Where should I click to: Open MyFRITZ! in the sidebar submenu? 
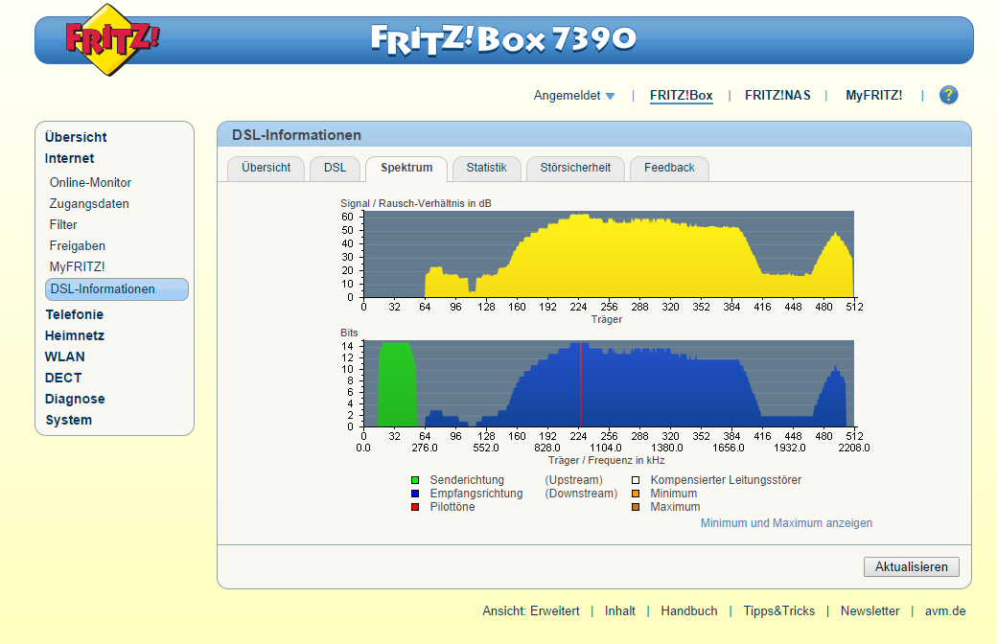click(77, 266)
